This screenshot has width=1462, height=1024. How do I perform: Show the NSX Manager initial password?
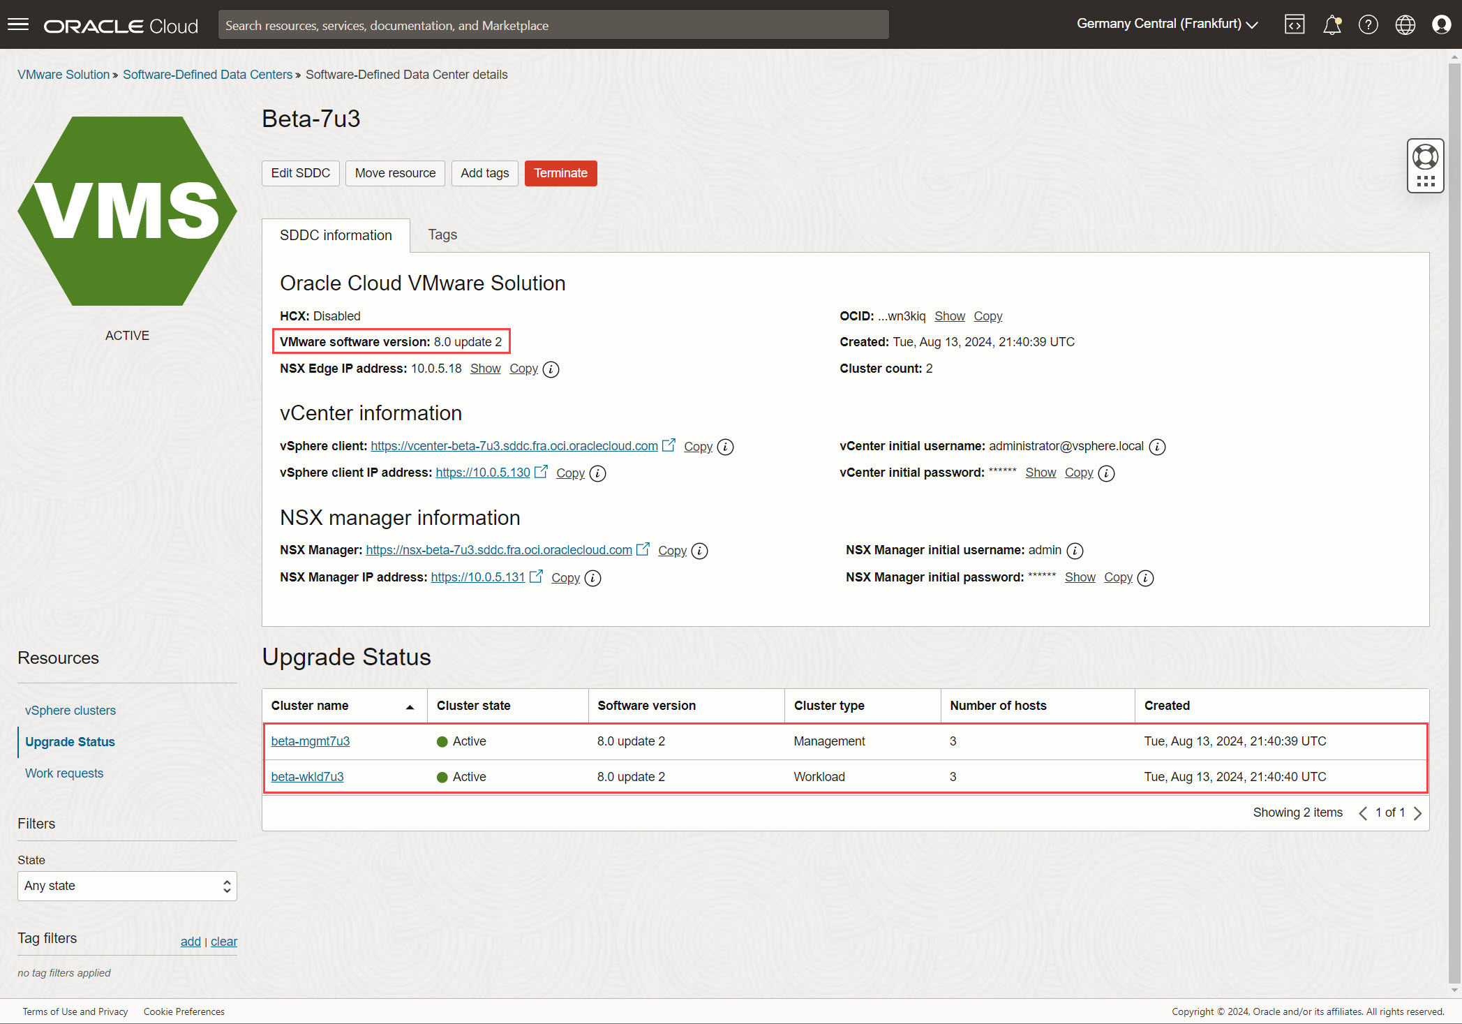point(1080,577)
